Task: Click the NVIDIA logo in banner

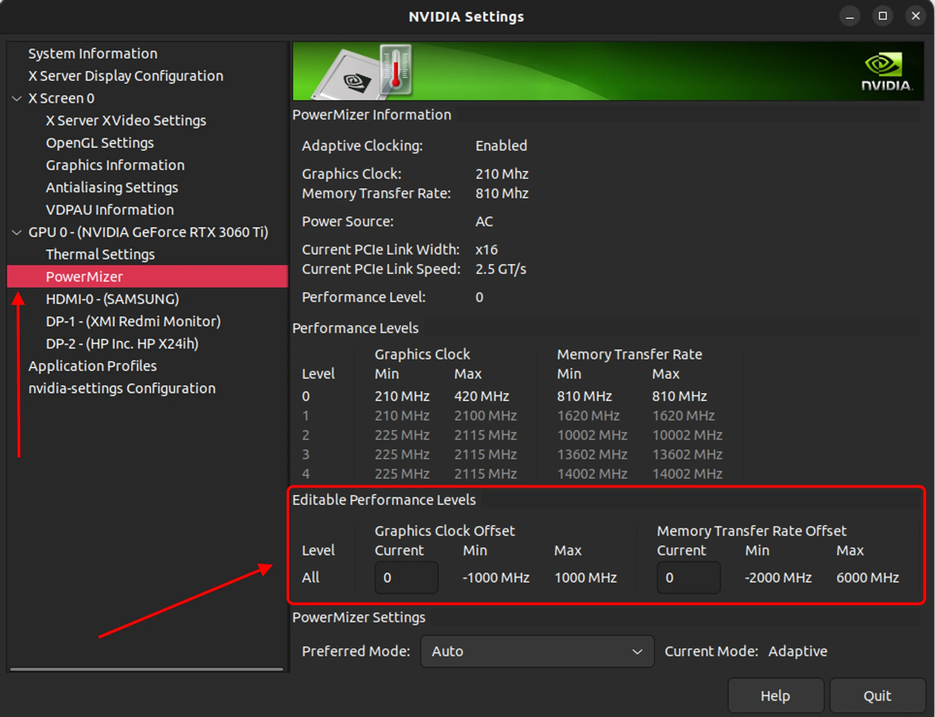Action: 885,72
